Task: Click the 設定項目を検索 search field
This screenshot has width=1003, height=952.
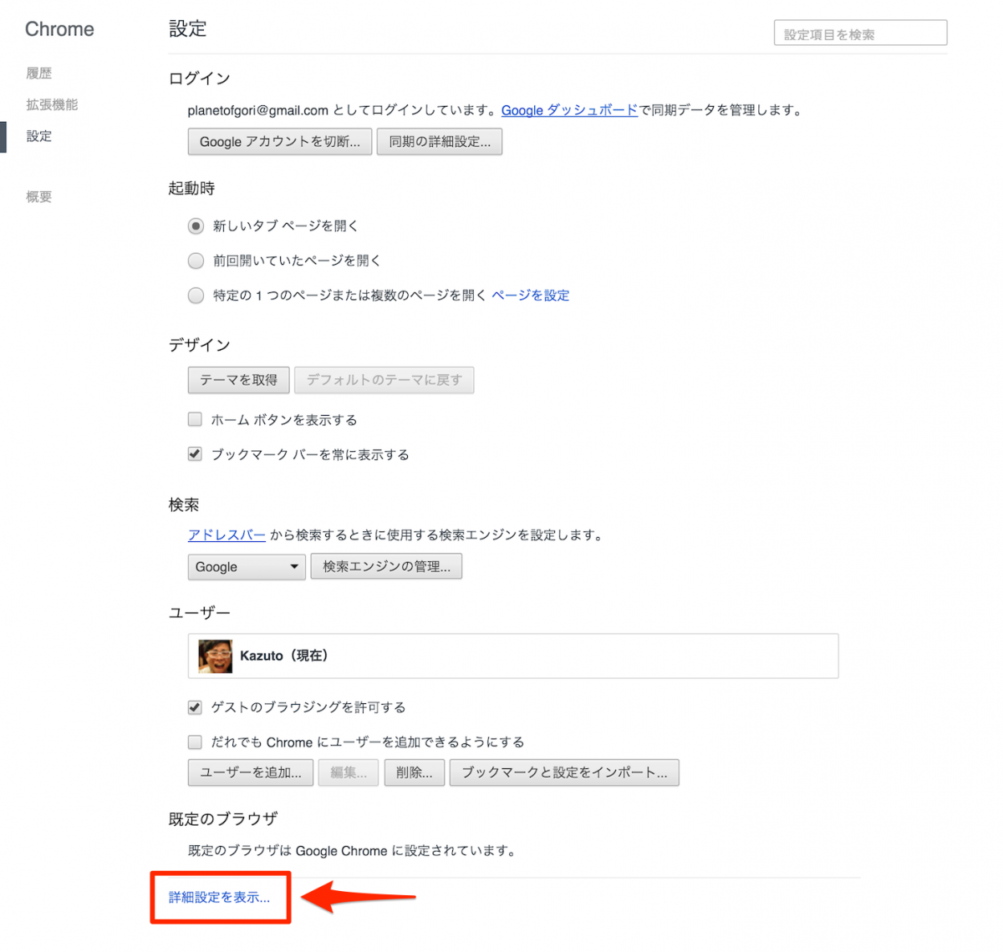Action: [x=859, y=32]
